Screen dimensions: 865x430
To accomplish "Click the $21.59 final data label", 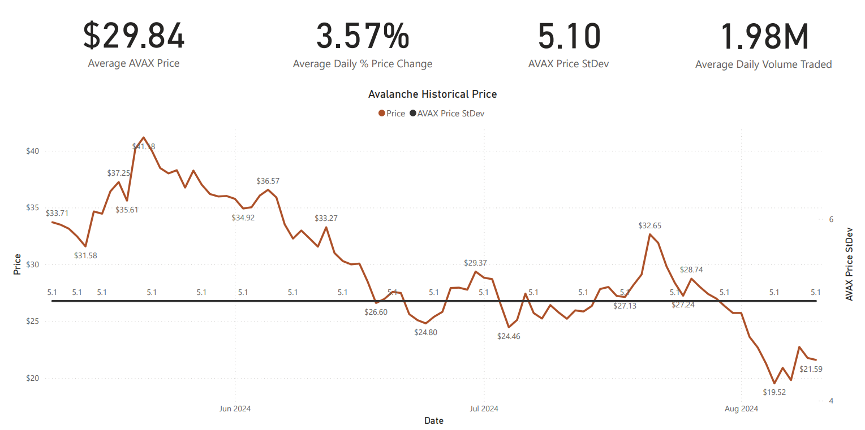I will pos(811,370).
